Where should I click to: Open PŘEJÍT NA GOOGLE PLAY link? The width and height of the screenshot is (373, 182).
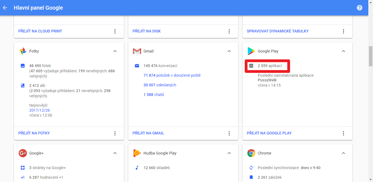[269, 133]
